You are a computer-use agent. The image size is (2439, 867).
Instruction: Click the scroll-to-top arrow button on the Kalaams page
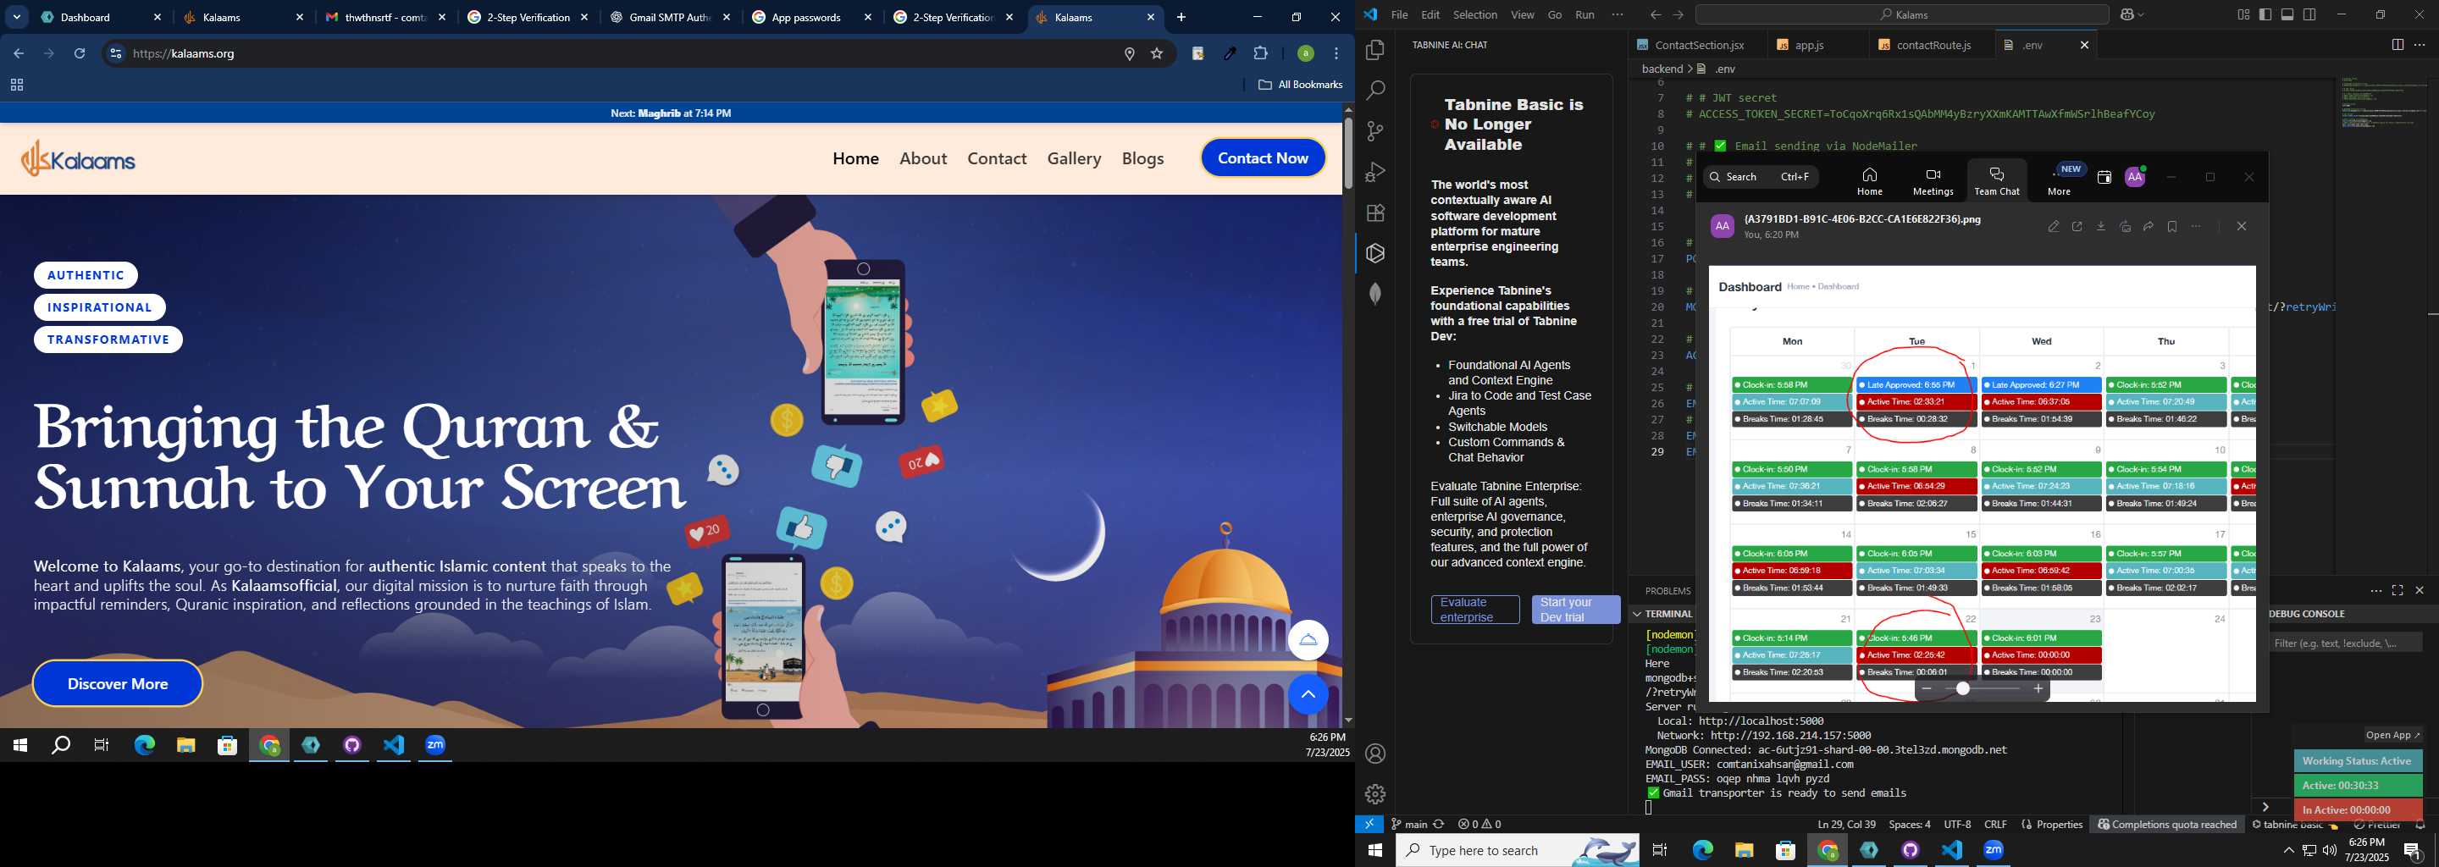coord(1308,695)
